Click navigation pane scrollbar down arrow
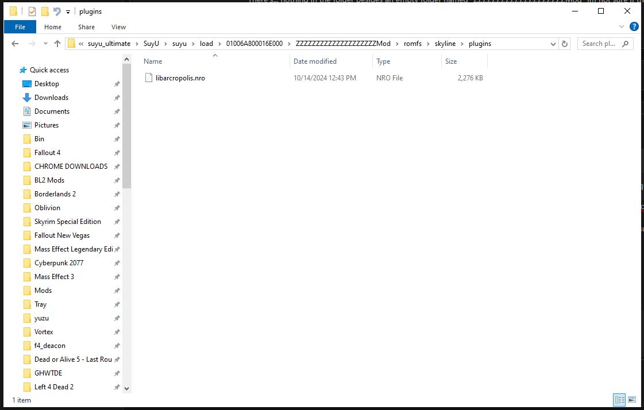The height and width of the screenshot is (410, 644). (127, 388)
